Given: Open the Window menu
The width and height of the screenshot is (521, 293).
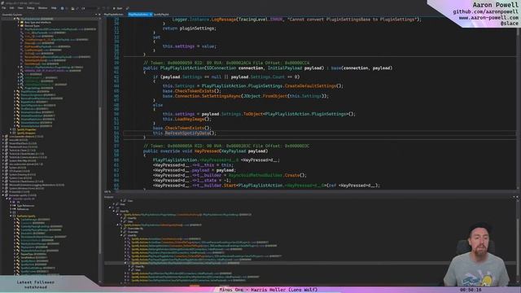Looking at the screenshot, I should (43, 8).
